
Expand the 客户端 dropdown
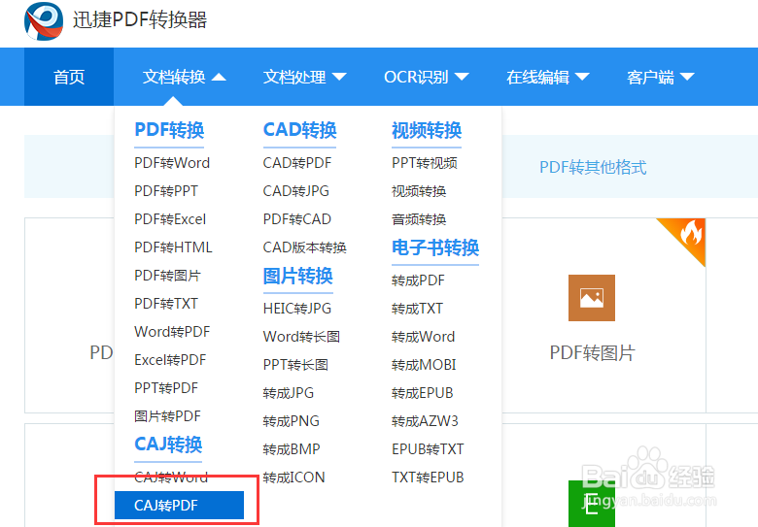coord(661,77)
